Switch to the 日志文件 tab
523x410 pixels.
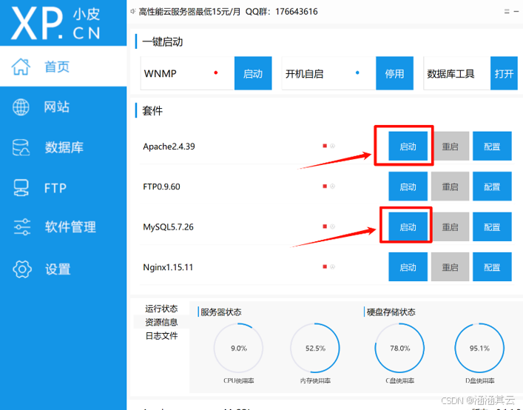point(161,335)
